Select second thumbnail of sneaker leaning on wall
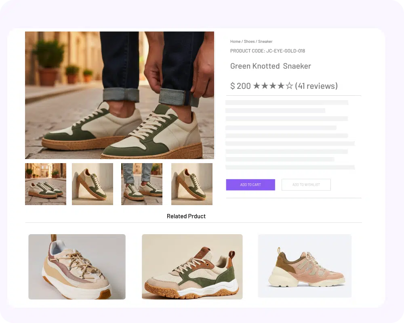The width and height of the screenshot is (404, 323). [x=93, y=184]
